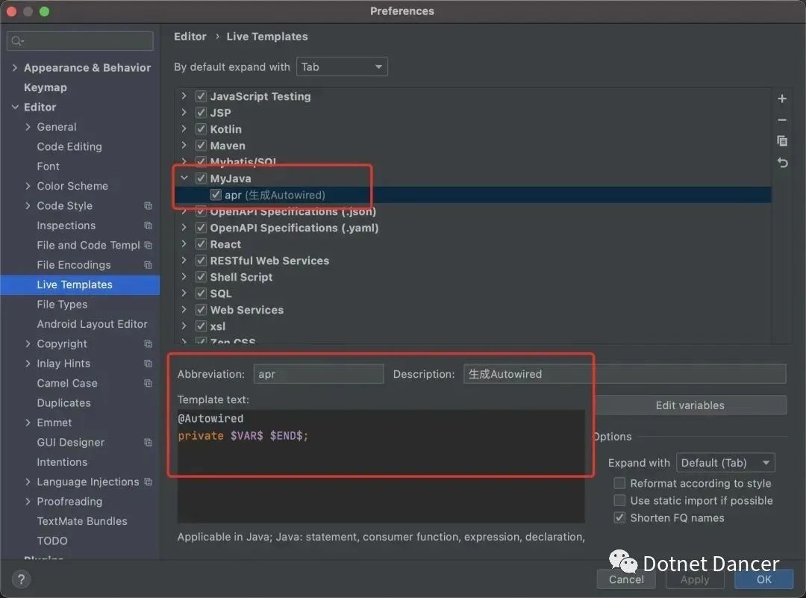The height and width of the screenshot is (598, 806).
Task: Click the Cancel button
Action: (x=626, y=579)
